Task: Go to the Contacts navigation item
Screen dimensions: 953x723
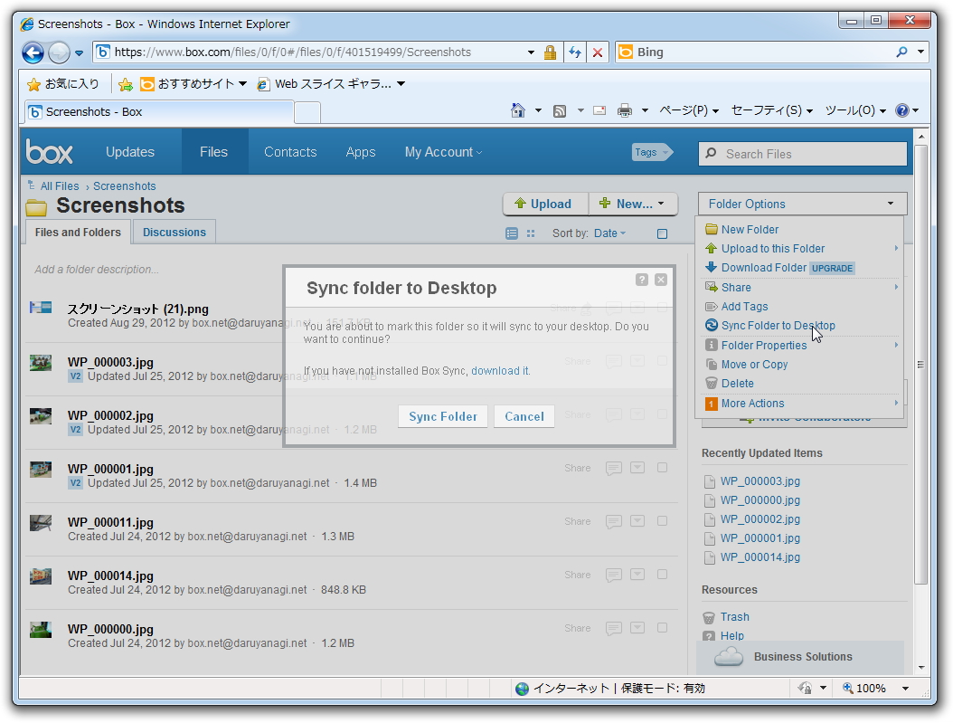Action: point(289,152)
